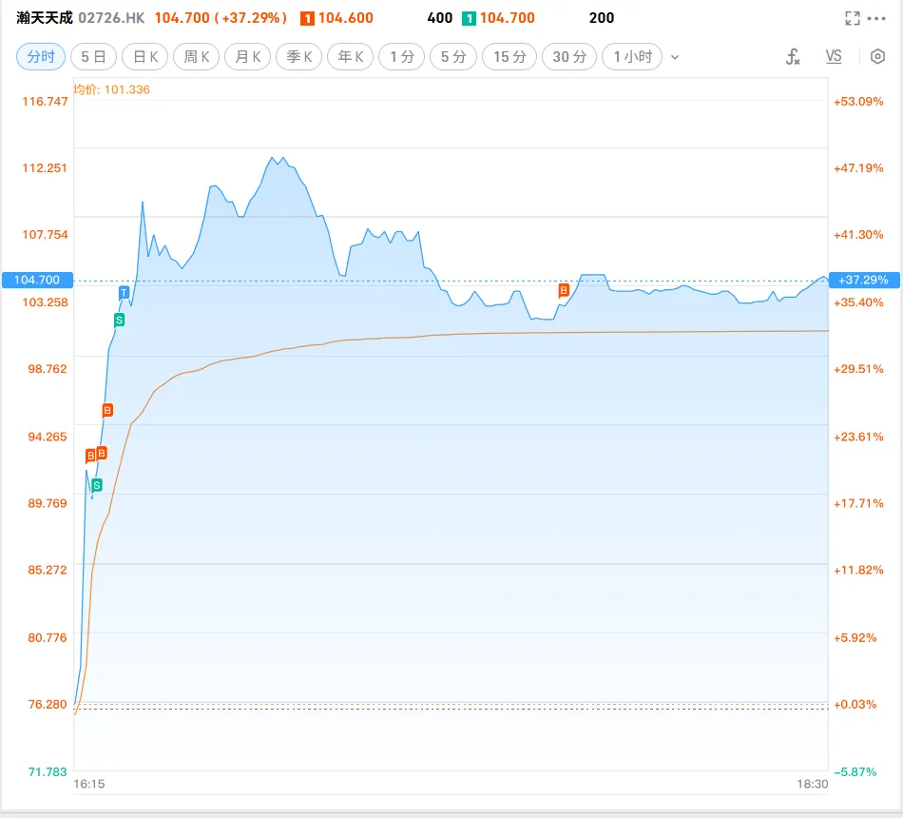This screenshot has height=818, width=903.
Task: Select the 月K monthly chart
Action: [x=247, y=57]
